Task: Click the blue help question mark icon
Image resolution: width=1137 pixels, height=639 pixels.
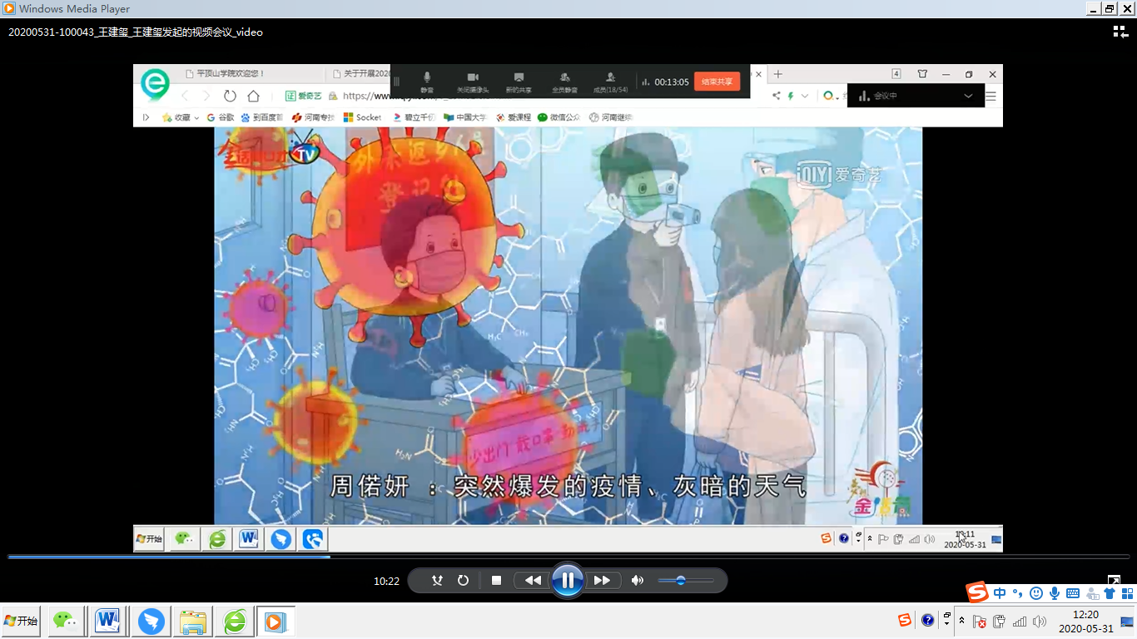Action: (x=928, y=621)
